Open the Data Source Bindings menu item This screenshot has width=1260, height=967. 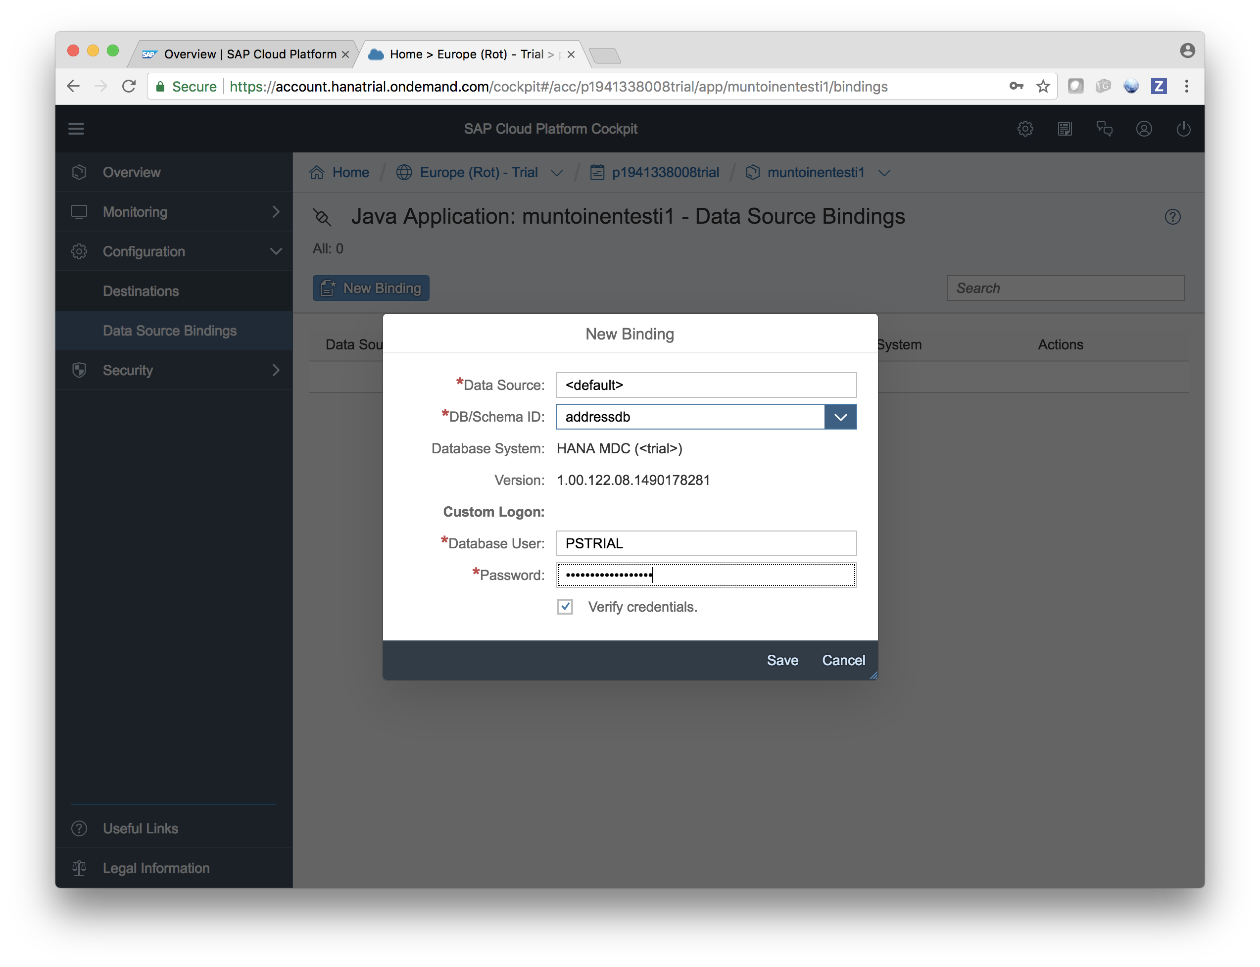pyautogui.click(x=171, y=330)
